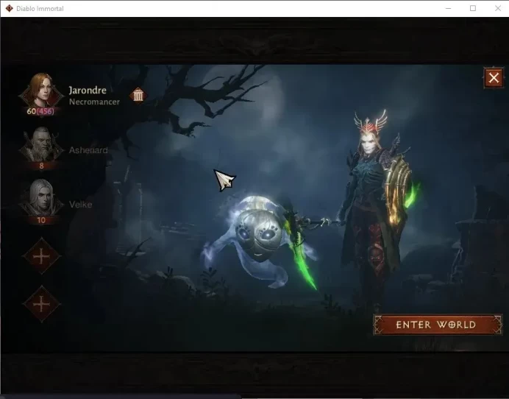Create a character in the second empty slot
509x399 pixels.
coord(41,305)
